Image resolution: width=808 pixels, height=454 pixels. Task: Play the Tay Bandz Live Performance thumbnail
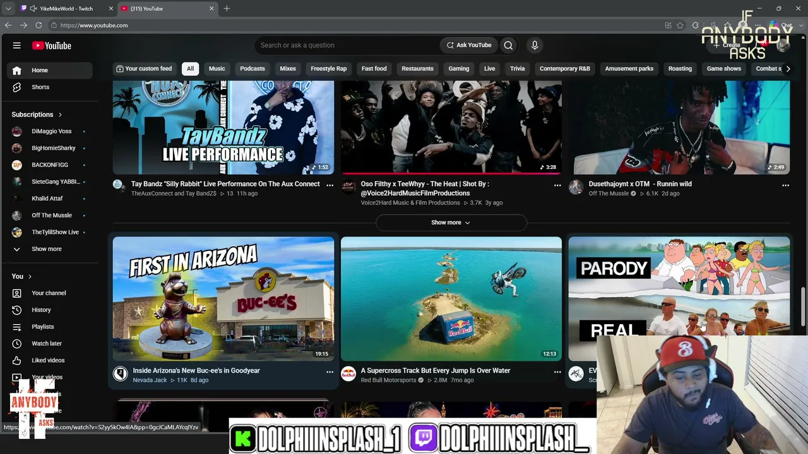point(223,128)
